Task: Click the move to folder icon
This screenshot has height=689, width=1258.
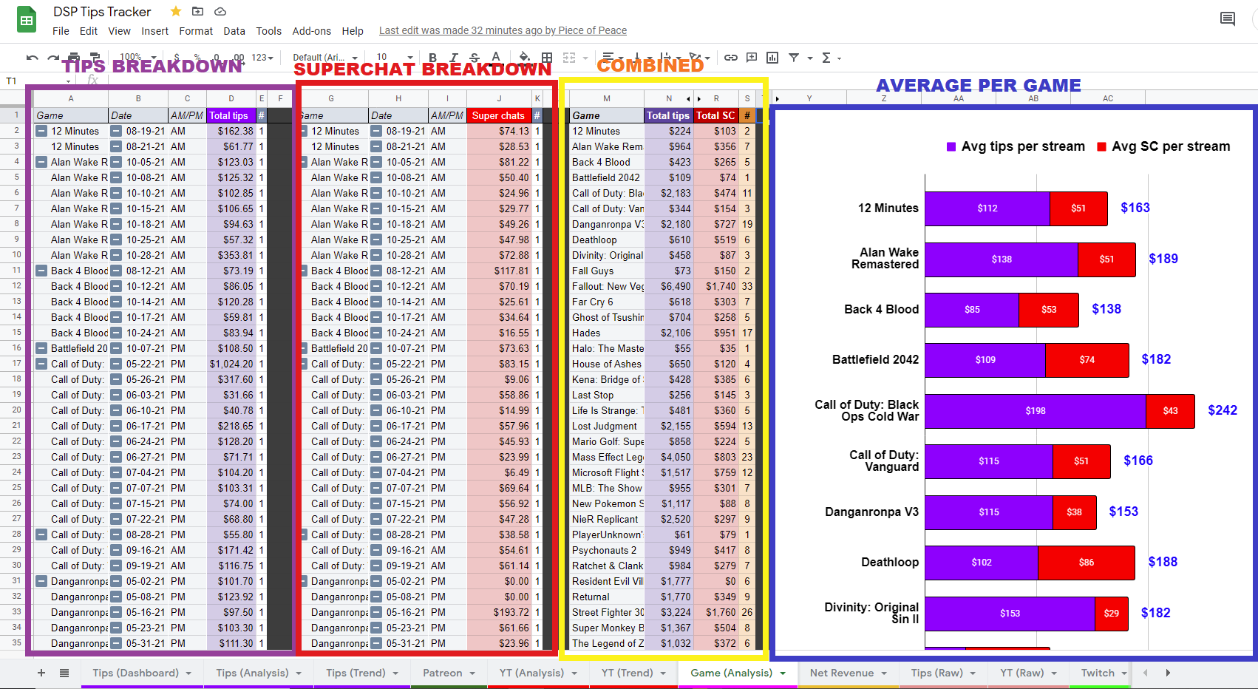Action: click(x=197, y=11)
